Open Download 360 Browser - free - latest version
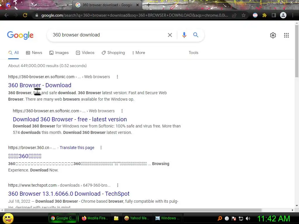 point(70,119)
